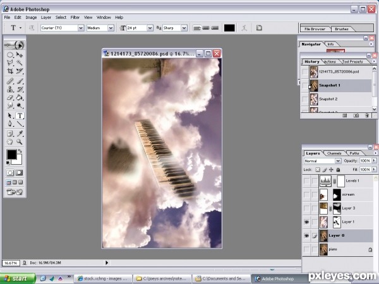Select the Brush tool

click(20, 81)
